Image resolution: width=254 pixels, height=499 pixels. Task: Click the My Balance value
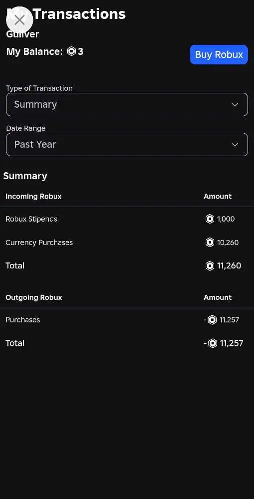pos(81,51)
